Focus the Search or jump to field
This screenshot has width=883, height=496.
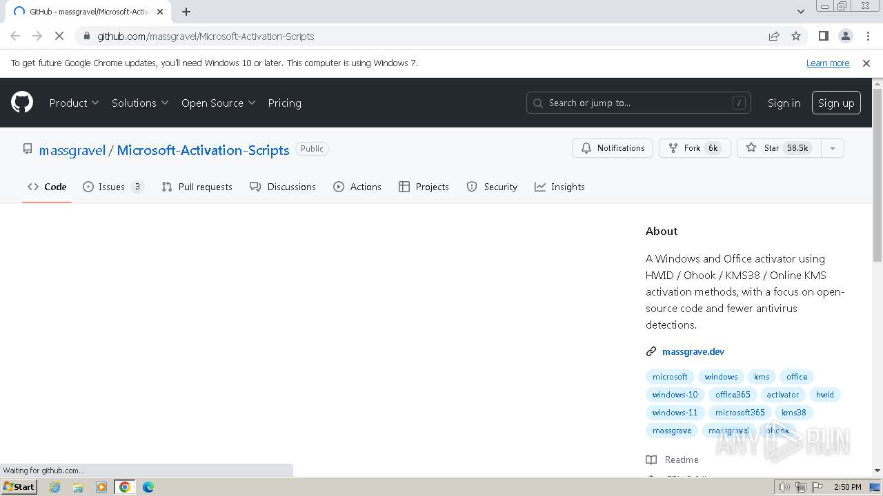click(x=638, y=103)
